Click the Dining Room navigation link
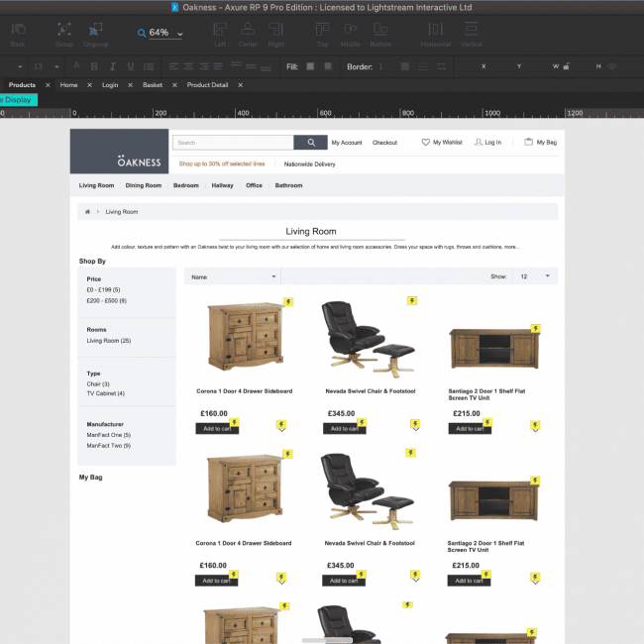Screen dimensions: 644x644 point(144,185)
